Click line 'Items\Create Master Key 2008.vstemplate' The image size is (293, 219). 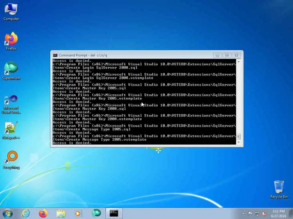coord(97,119)
